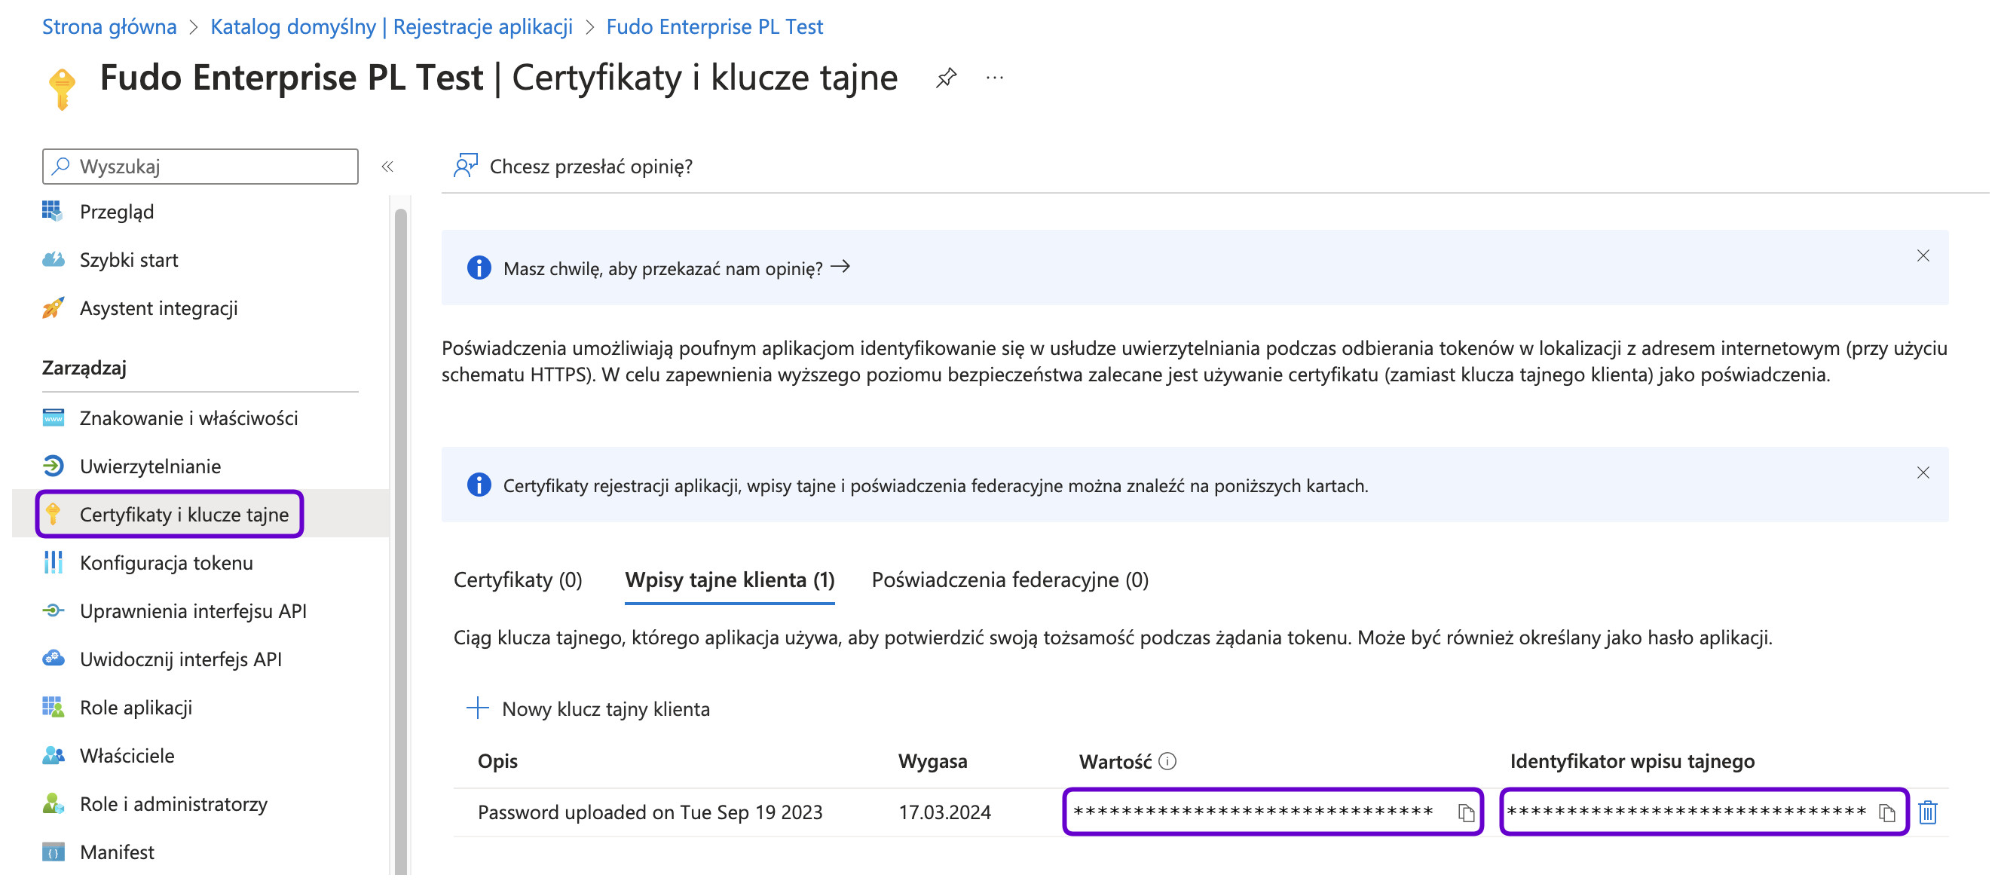Open the more options ellipsis menu

coord(994,78)
